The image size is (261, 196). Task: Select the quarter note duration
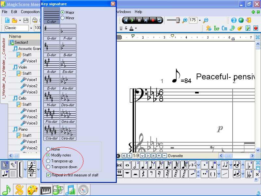(144, 165)
